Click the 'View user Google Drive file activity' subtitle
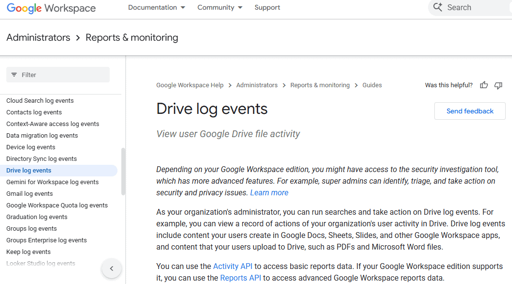 228,134
